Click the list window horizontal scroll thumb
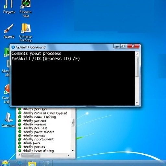166x166 pixels. click(31, 155)
